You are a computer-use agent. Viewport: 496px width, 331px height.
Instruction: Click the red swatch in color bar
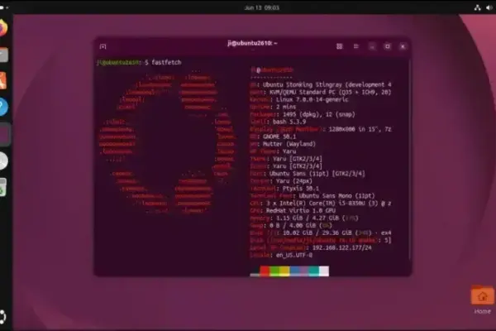pyautogui.click(x=265, y=271)
